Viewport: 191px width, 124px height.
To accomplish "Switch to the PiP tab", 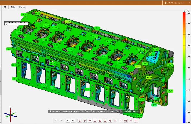I will (x=5, y=7).
